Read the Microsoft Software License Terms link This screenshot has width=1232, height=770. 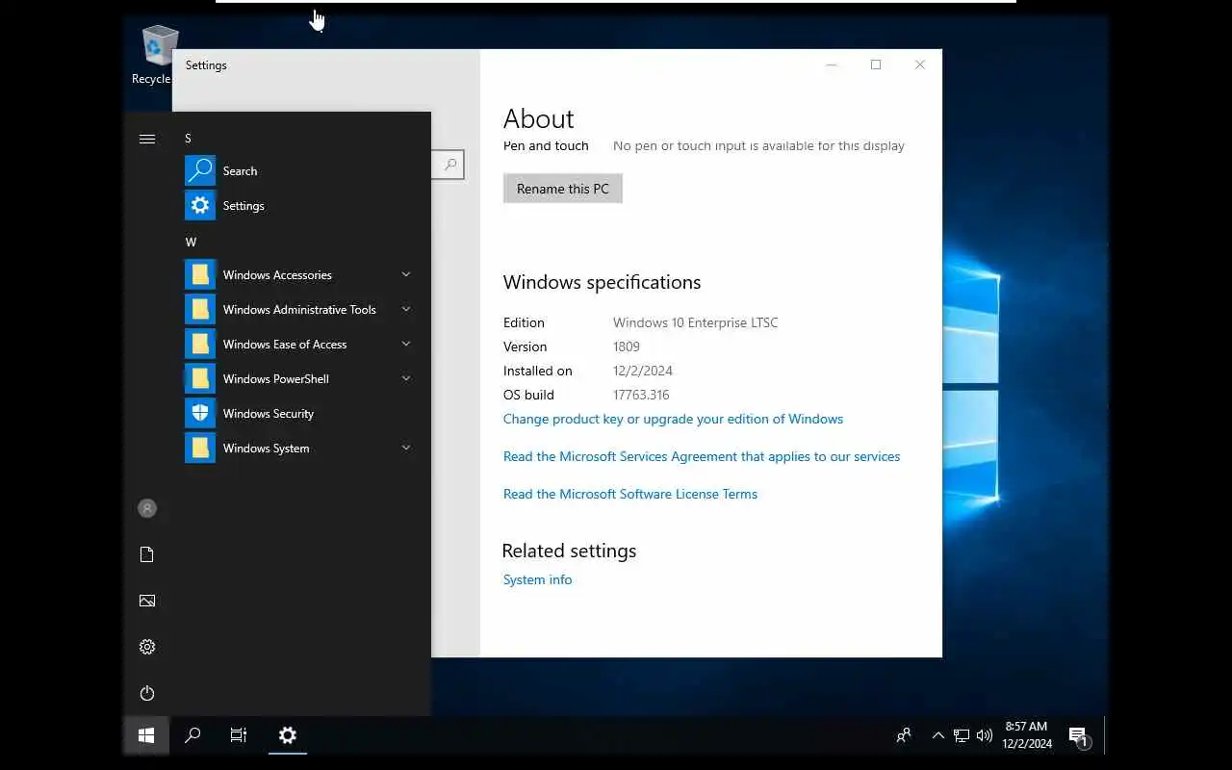click(x=630, y=494)
